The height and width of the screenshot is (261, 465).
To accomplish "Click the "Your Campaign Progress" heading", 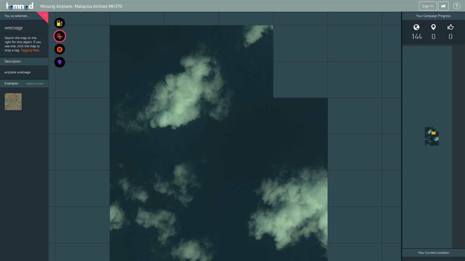I will click(x=433, y=16).
